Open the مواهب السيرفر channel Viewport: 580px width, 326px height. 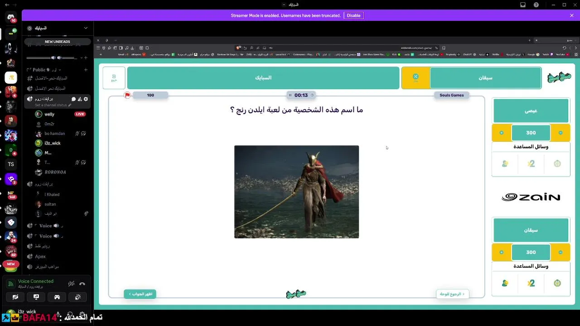47,267
